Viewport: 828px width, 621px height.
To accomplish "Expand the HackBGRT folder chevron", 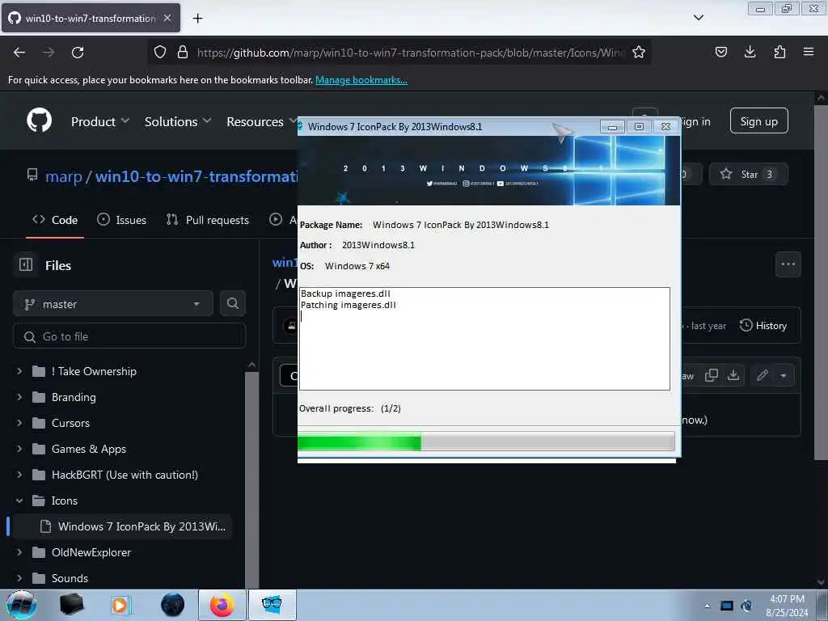I will coord(19,475).
